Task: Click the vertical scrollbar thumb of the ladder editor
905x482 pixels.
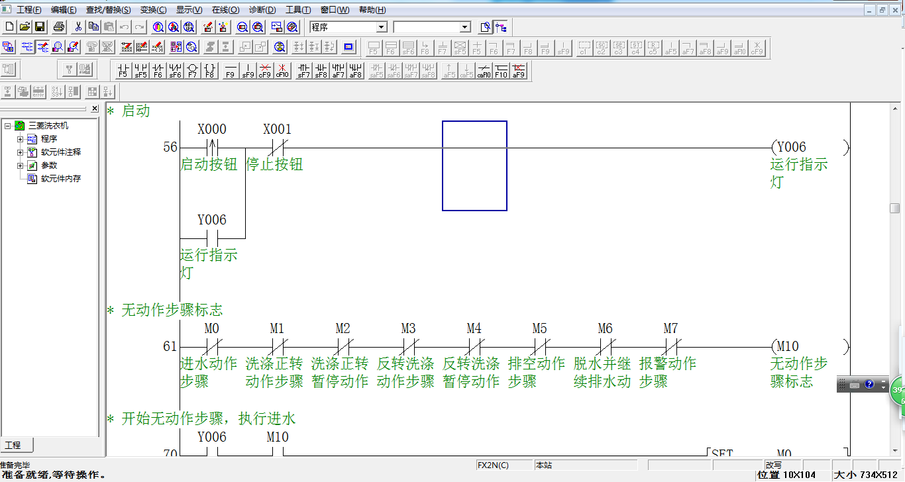Action: [894, 208]
